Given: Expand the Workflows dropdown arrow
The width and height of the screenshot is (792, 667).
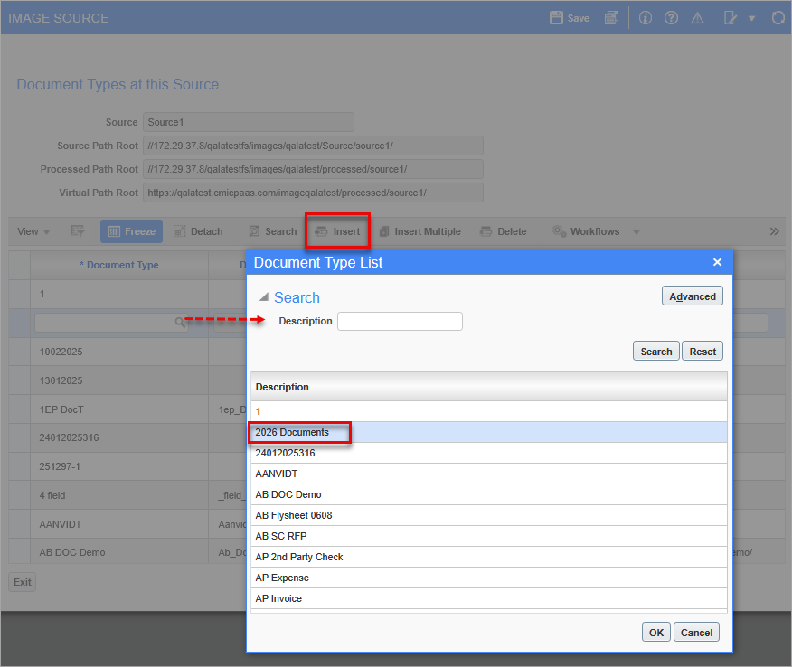Looking at the screenshot, I should point(636,231).
